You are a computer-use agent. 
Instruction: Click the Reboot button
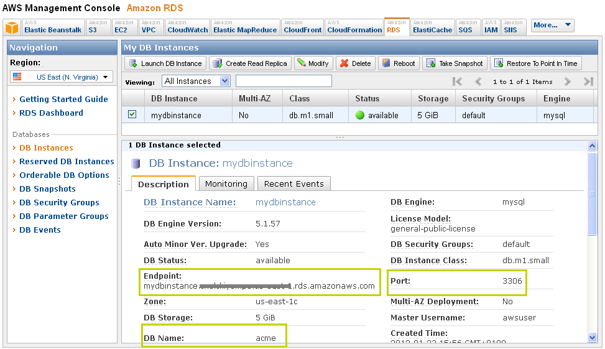(x=399, y=63)
